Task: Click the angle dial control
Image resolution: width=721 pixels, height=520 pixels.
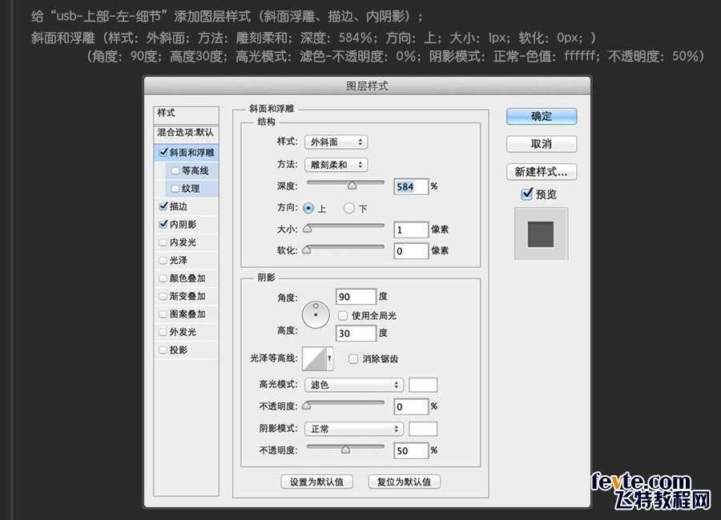Action: 316,315
